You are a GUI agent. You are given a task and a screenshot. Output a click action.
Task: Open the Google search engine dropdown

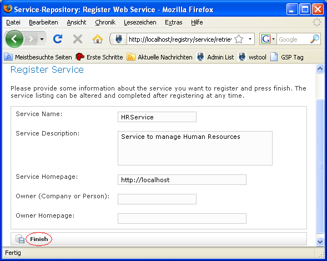pyautogui.click(x=268, y=39)
